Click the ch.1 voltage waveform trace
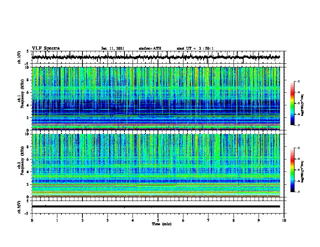320x247 pixels. [x=156, y=57]
